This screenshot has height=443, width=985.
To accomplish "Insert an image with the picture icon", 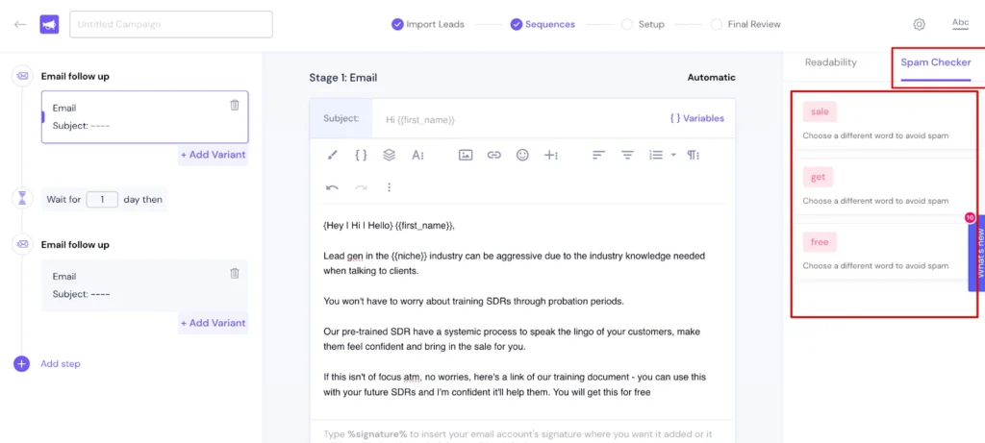I will pyautogui.click(x=466, y=155).
